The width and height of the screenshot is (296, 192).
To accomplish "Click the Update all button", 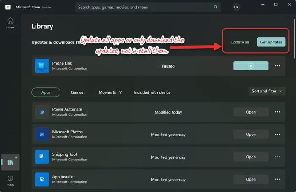I will tap(240, 42).
